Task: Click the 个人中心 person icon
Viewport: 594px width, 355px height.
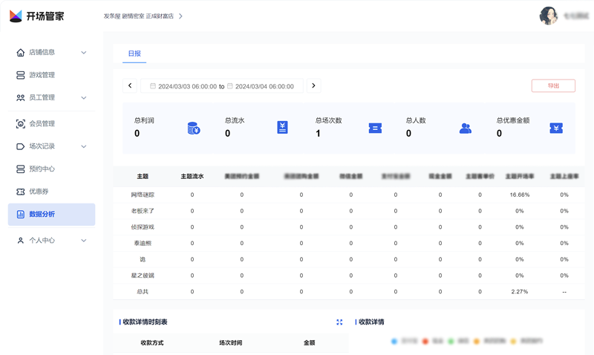Action: 21,241
